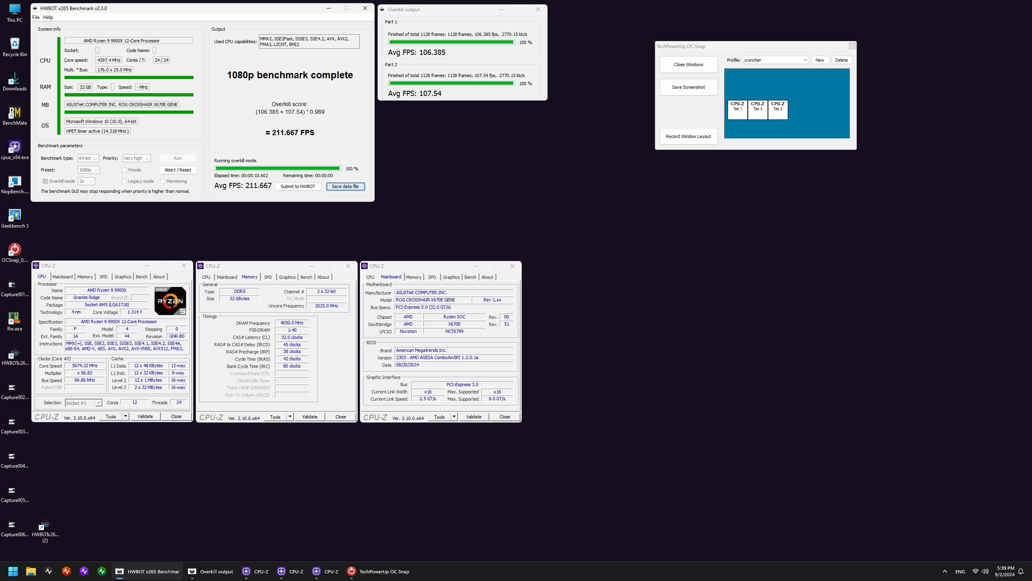Click Validate in Memory CPU-Z window
1032x581 pixels.
point(310,417)
